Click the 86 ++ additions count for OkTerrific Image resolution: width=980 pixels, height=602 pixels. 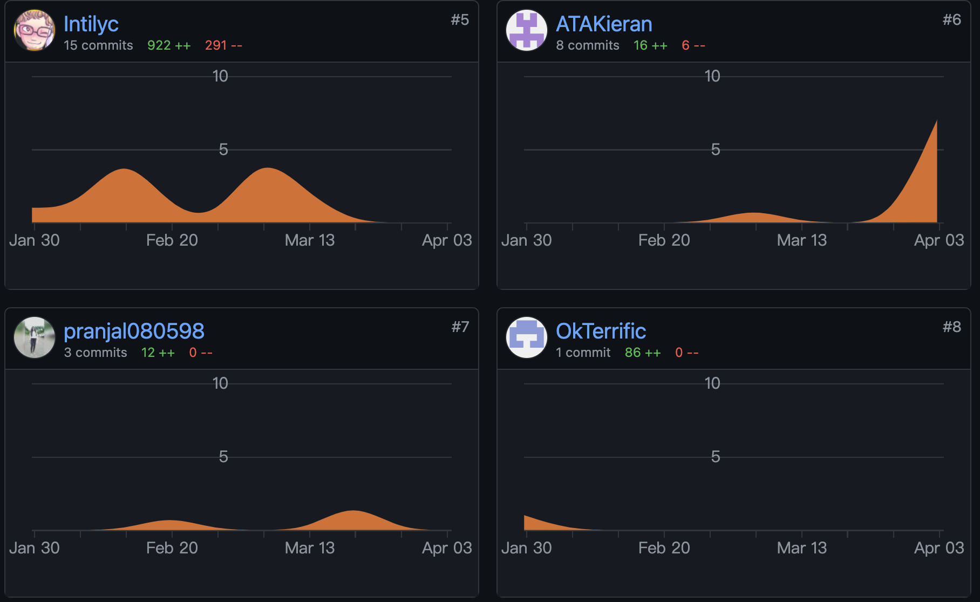click(643, 353)
